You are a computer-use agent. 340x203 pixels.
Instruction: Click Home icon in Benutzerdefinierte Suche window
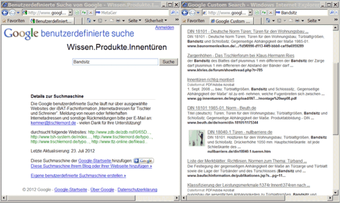(89, 21)
